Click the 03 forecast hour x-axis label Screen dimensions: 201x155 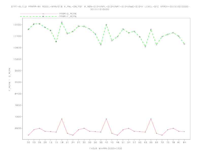tap(34, 142)
